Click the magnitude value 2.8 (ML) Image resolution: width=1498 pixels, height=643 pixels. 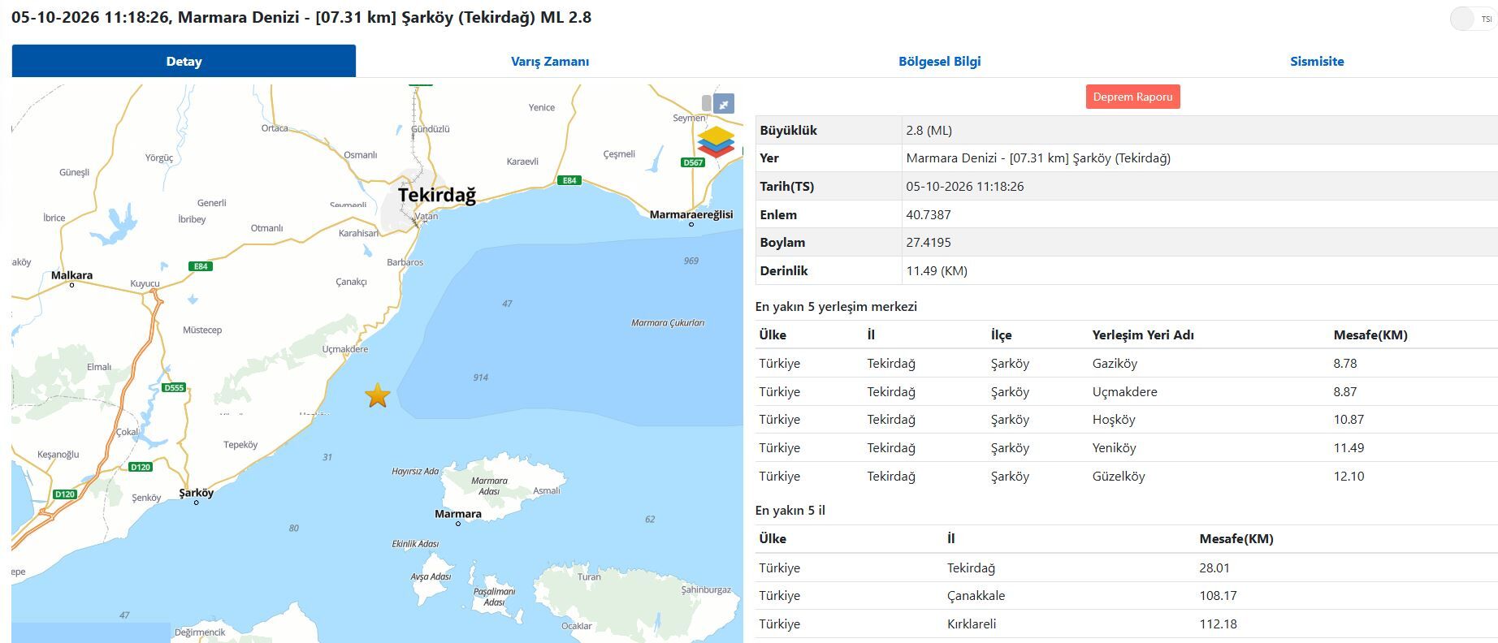tap(929, 130)
